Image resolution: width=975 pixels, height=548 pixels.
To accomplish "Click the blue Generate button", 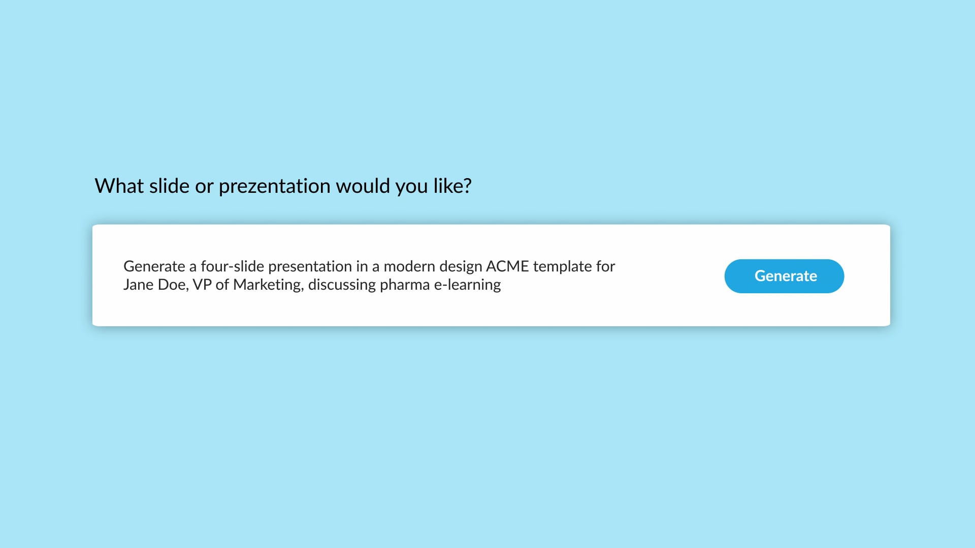I will [784, 276].
